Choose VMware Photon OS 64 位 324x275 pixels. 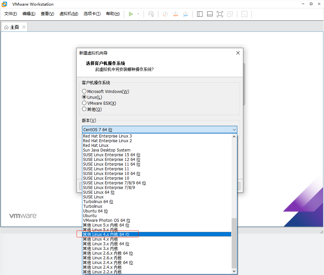pyautogui.click(x=157, y=220)
